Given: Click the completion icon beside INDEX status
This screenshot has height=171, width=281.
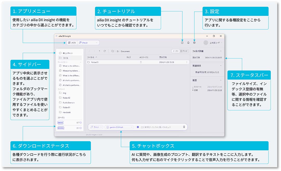Looking at the screenshot, I should [81, 122].
